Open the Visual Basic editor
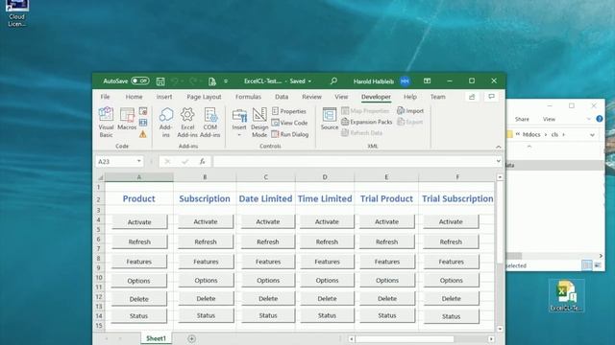Screen dimensions: 615x345 (x=106, y=122)
